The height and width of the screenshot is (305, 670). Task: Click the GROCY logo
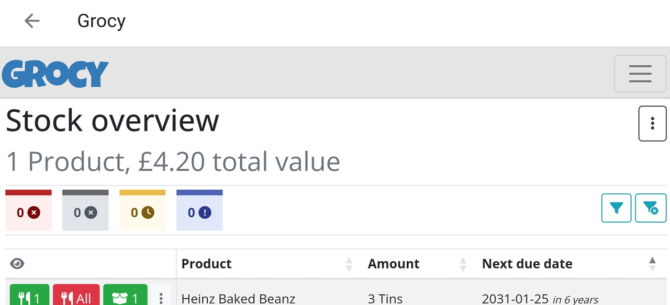(x=55, y=74)
